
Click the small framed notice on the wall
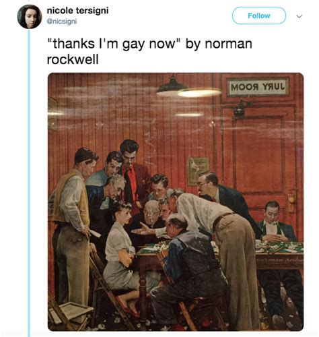[x=198, y=171]
